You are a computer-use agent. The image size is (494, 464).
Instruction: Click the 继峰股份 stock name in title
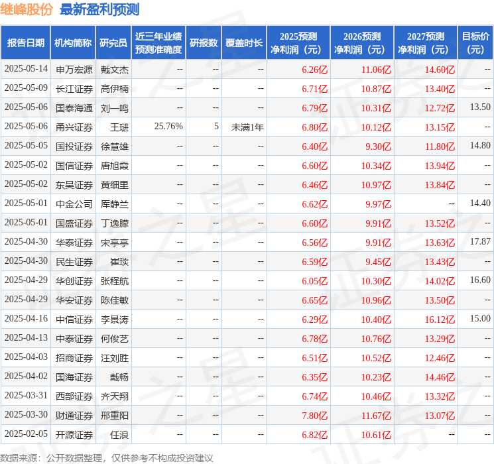[27, 10]
